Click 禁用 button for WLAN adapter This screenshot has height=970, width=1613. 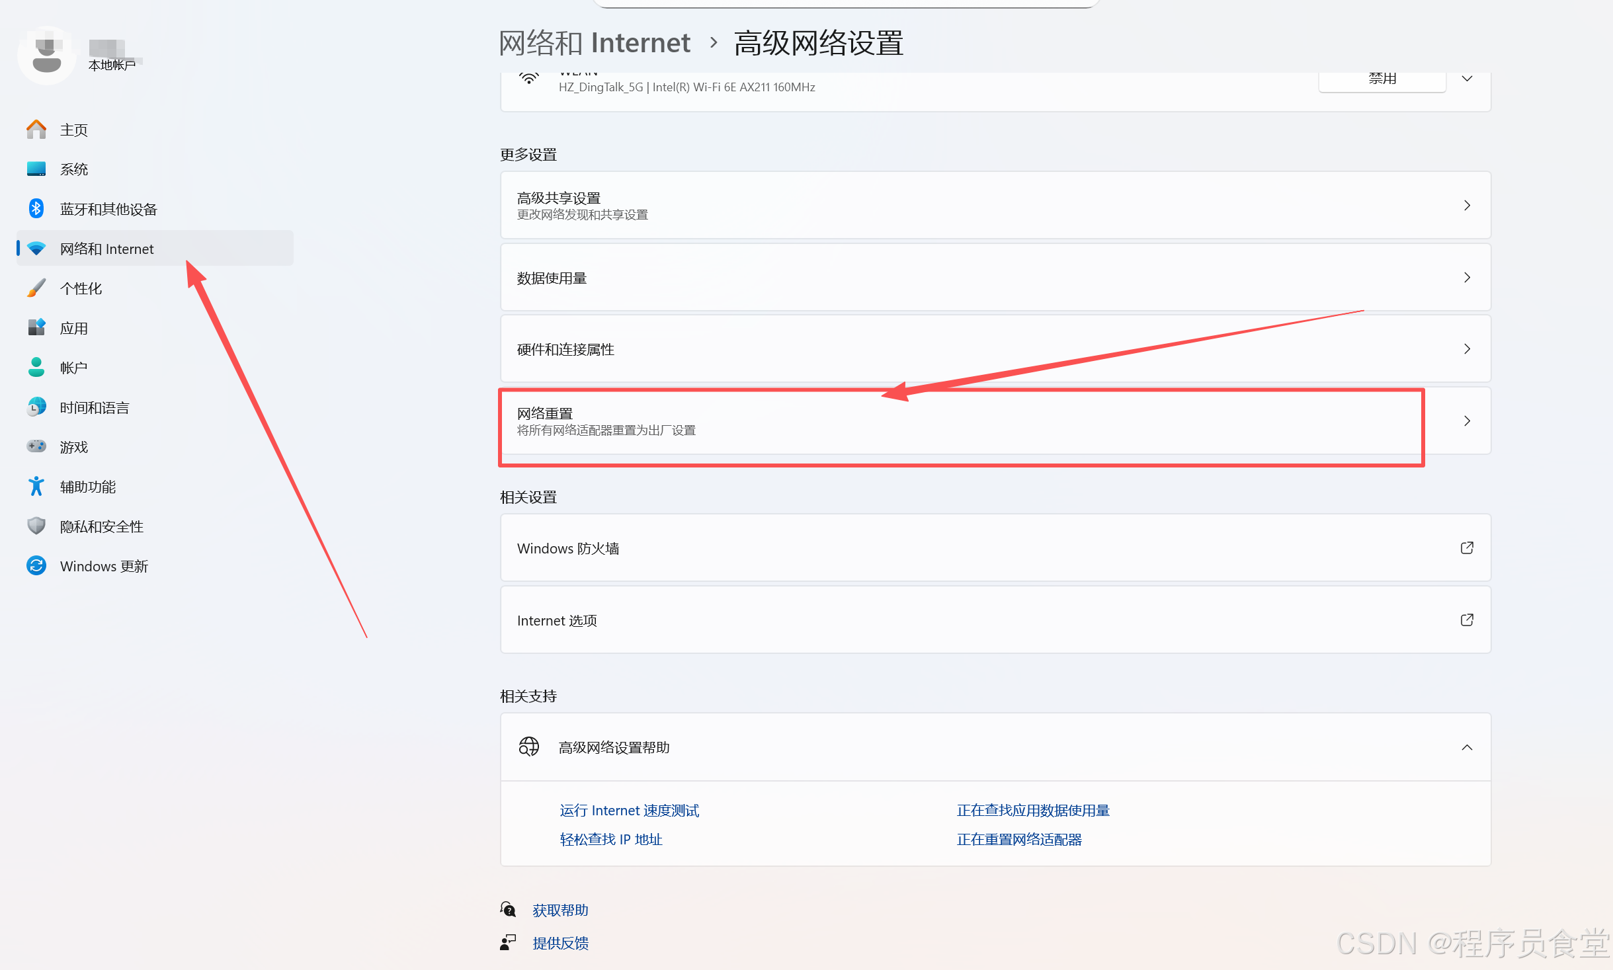tap(1381, 81)
